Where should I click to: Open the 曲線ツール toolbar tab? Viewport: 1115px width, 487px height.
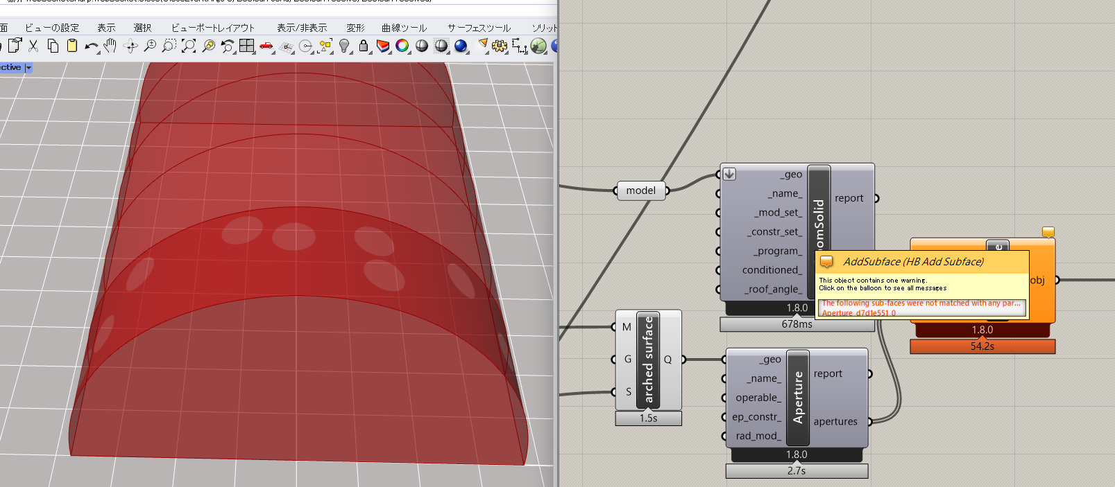click(x=404, y=28)
